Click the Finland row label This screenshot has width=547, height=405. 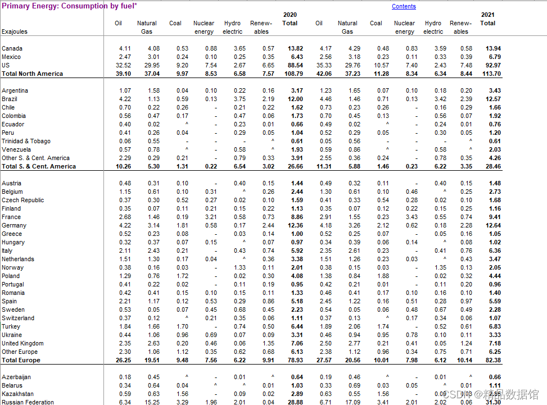pos(11,208)
